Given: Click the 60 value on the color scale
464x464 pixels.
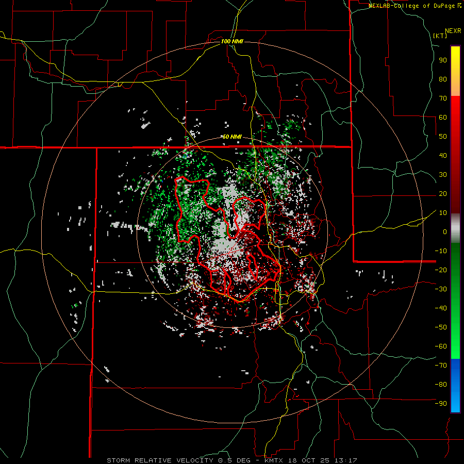Looking at the screenshot, I should coord(443,117).
